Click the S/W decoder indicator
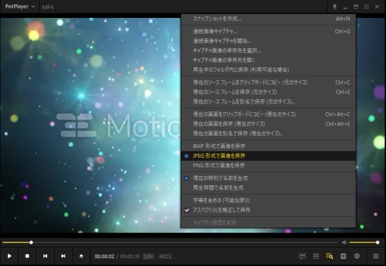This screenshot has width=386, height=266. click(148, 256)
